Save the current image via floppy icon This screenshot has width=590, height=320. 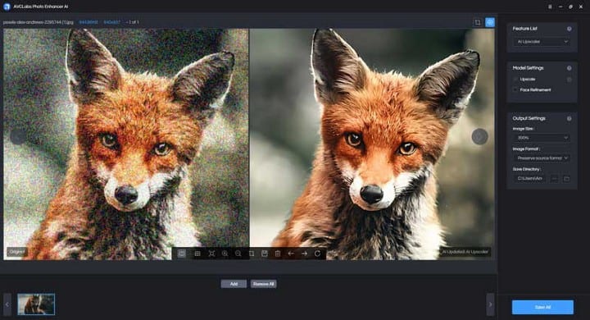(x=265, y=254)
